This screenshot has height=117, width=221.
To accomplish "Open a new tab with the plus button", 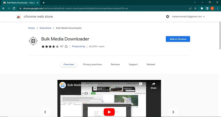I will click(x=44, y=3).
